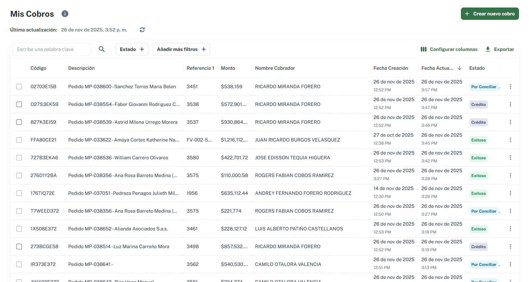Click the Crédito status badge for 027S3EK59
This screenshot has height=282, width=532.
[478, 105]
